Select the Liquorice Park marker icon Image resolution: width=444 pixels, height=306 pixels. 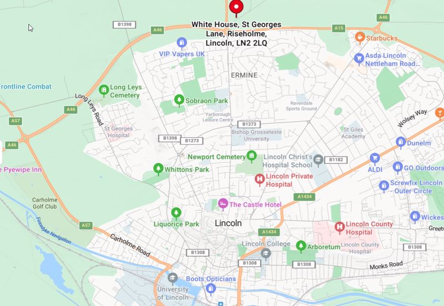pos(176,213)
